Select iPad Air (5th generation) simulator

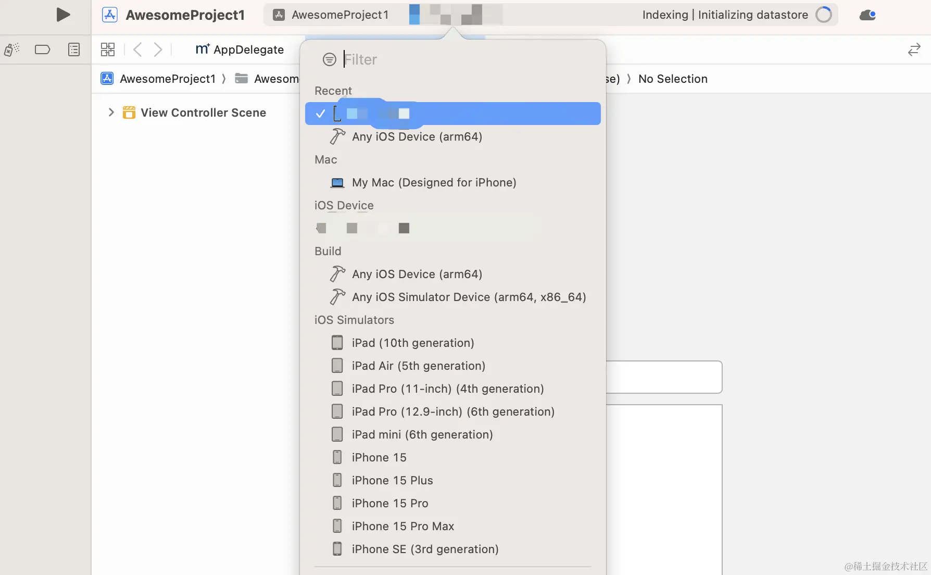(x=452, y=366)
